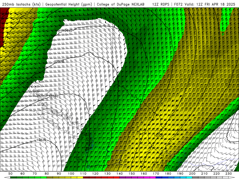Image resolution: width=239 pixels, height=179 pixels.
Task: Click the 10500 height contour label
Action: (59, 61)
